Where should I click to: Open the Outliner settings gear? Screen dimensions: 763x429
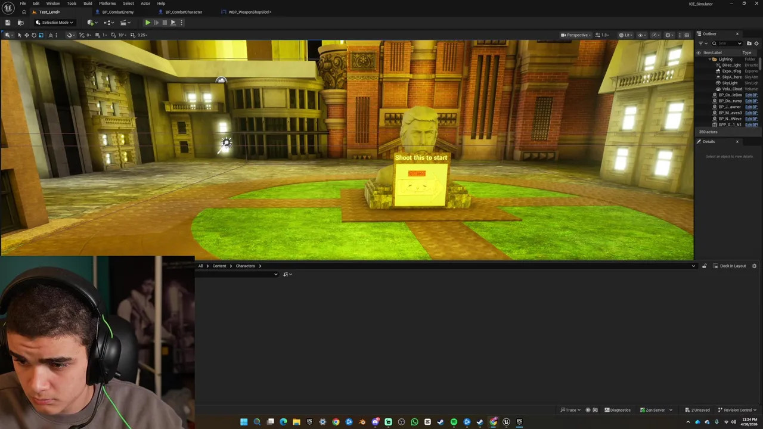(756, 43)
